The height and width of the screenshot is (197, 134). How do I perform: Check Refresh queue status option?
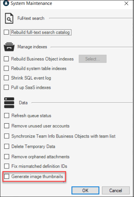point(7,115)
